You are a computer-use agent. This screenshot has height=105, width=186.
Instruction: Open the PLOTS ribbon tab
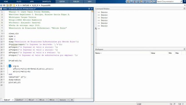click(x=19, y=1)
